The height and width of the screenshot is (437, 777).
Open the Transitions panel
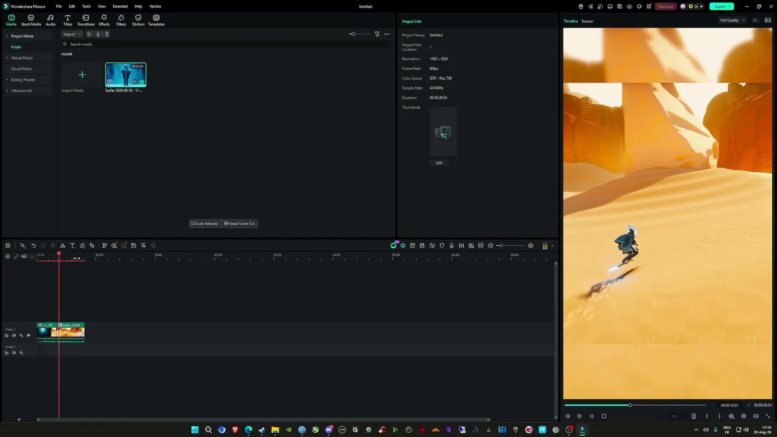click(x=86, y=20)
